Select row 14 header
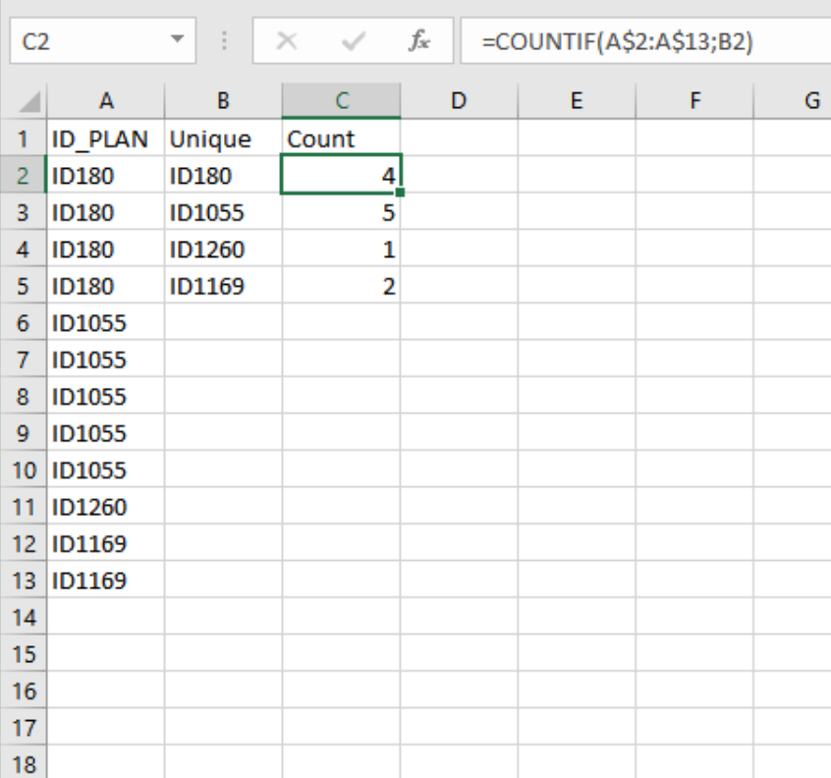831x778 pixels. [x=22, y=618]
